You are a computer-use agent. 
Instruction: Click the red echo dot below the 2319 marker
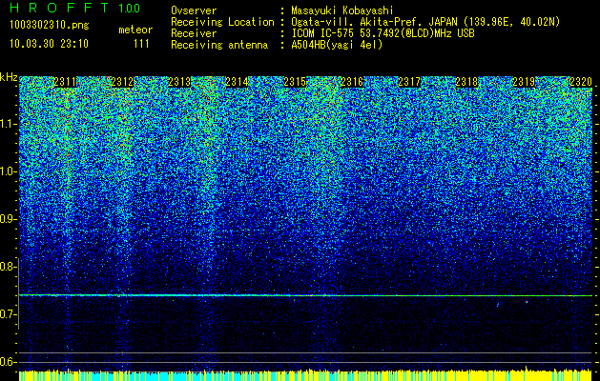click(527, 302)
